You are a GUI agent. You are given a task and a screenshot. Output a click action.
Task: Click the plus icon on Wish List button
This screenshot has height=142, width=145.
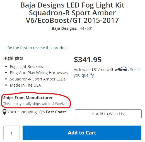click(93, 114)
